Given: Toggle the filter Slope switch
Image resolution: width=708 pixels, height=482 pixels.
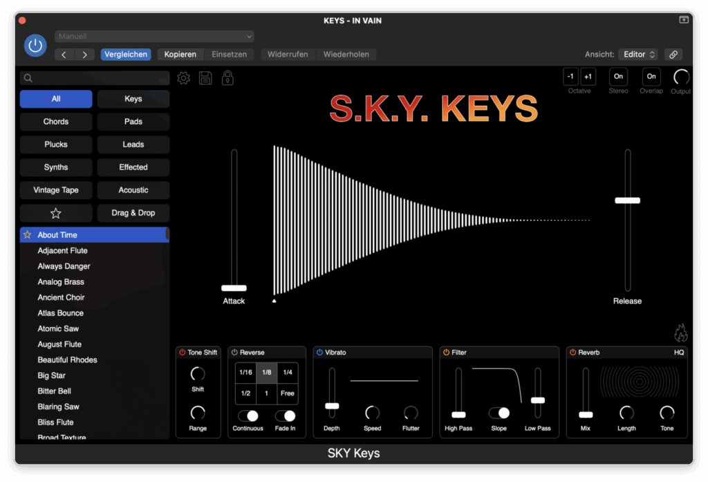Looking at the screenshot, I should tap(499, 413).
